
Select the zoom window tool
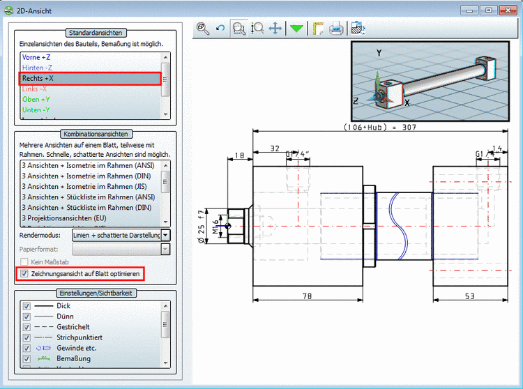click(238, 29)
